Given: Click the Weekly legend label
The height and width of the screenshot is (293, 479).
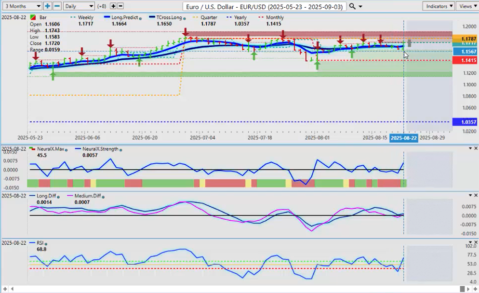Looking at the screenshot, I should tap(85, 17).
